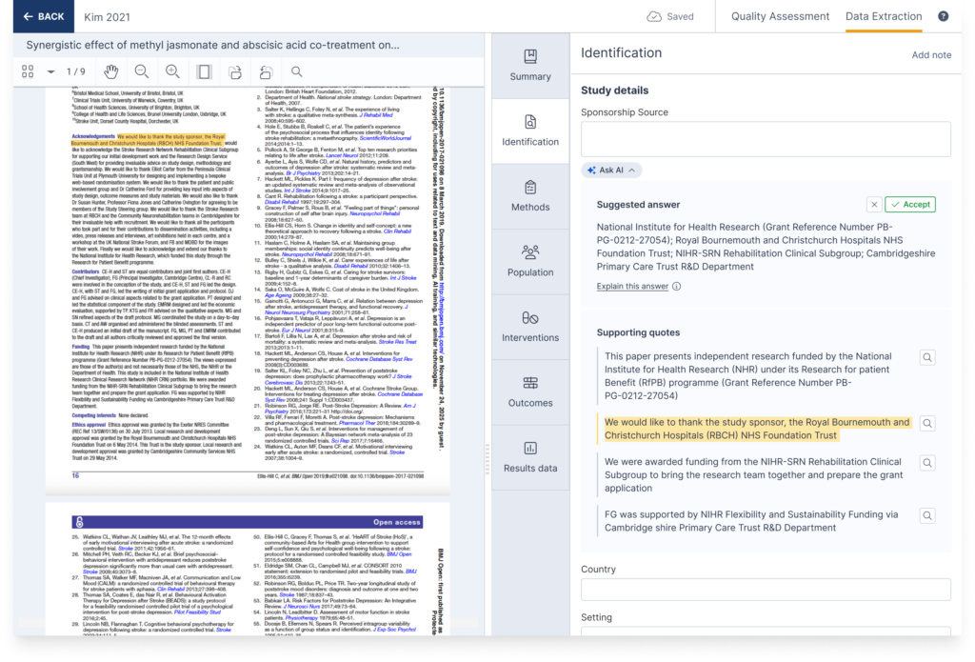Select the hand pan tool
Viewport: 975px width, 662px height.
point(111,71)
